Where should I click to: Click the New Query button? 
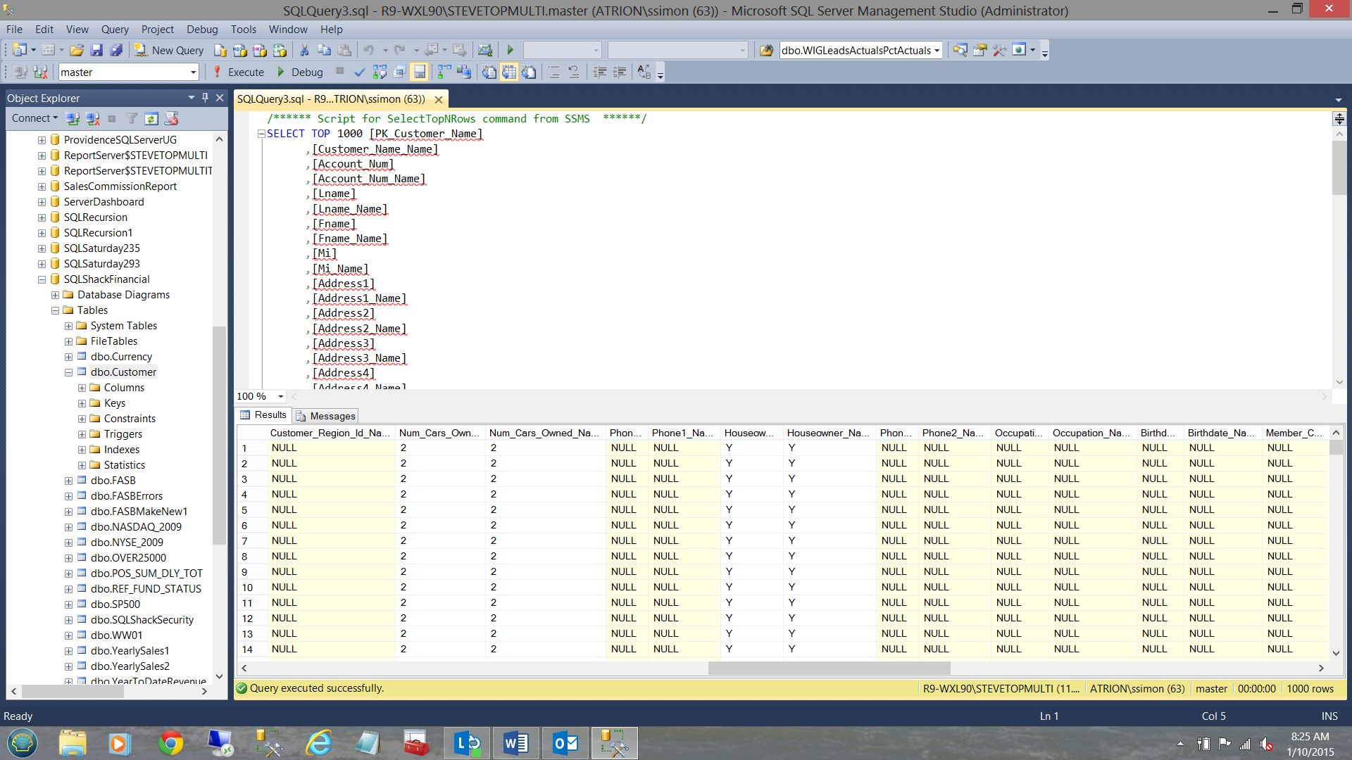(170, 50)
